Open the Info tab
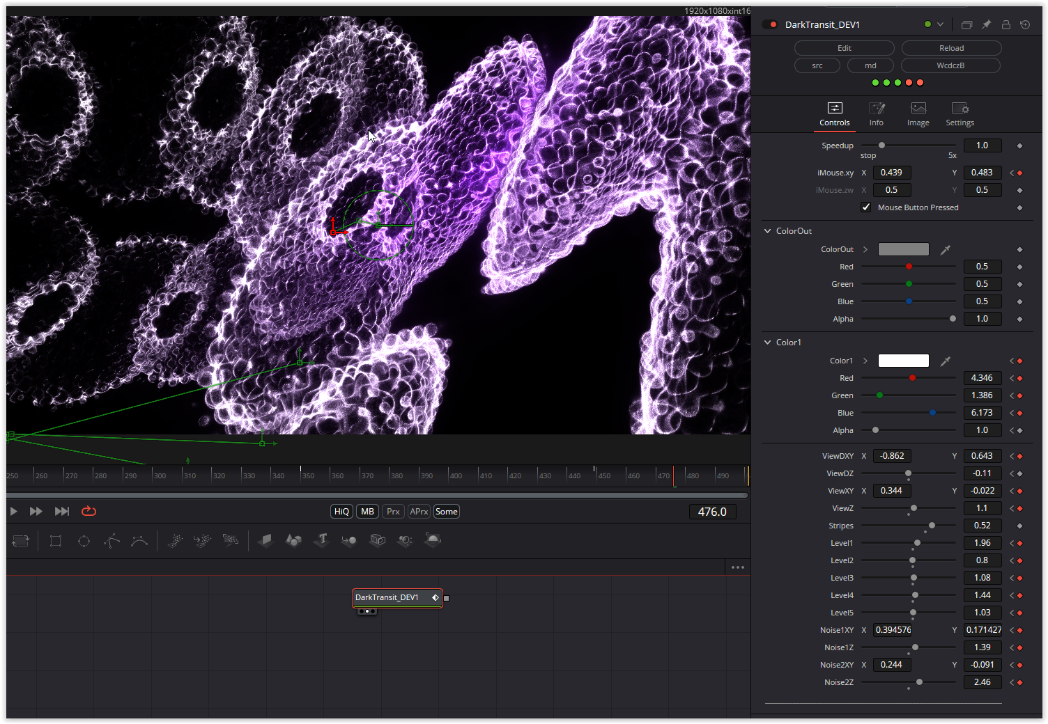1048x724 pixels. click(876, 113)
